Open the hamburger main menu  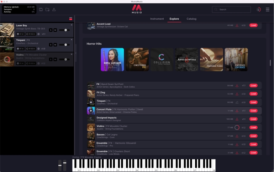[x=268, y=10]
